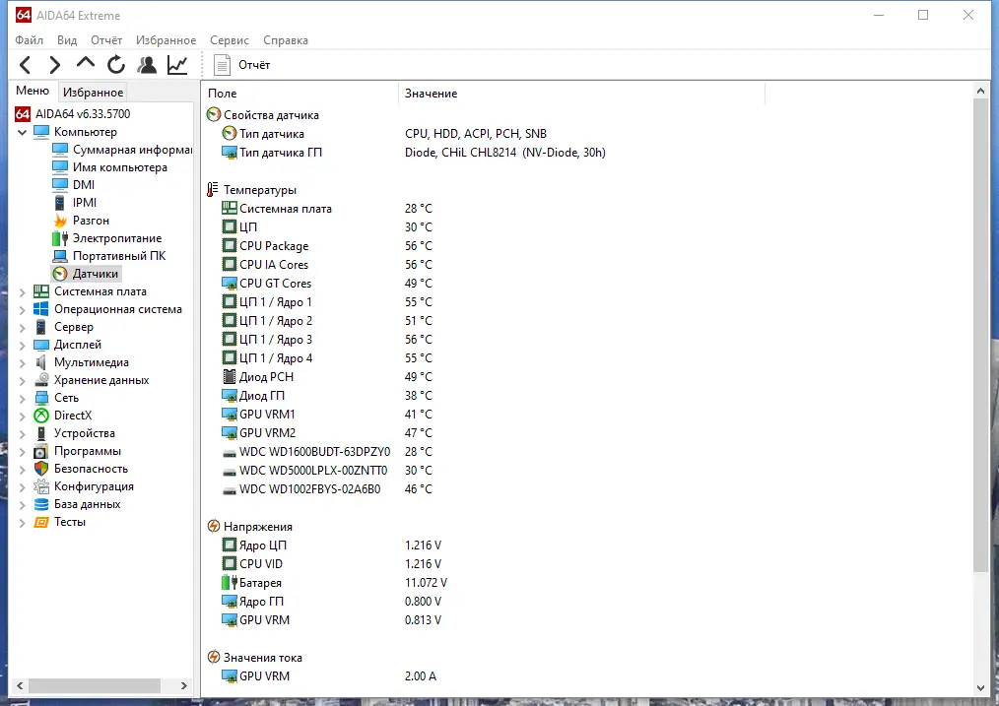Select the CPU Package temperature row

click(274, 246)
